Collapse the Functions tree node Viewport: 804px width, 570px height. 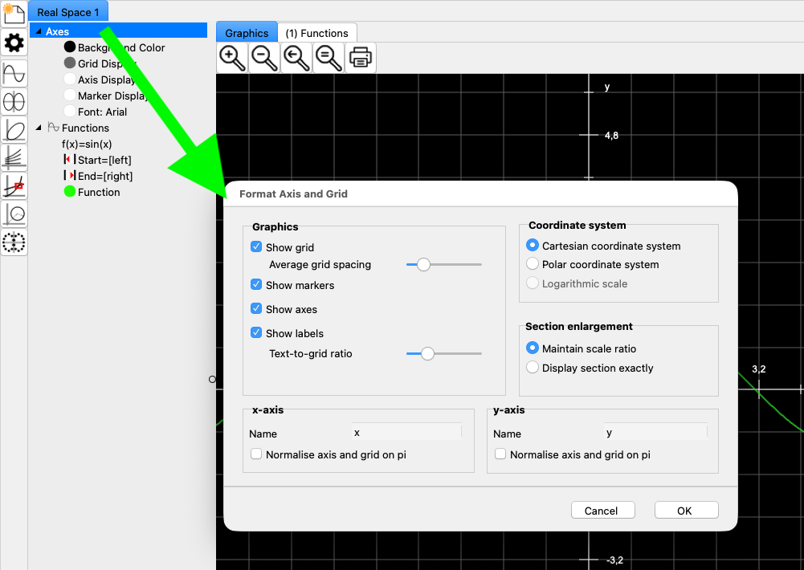point(38,128)
